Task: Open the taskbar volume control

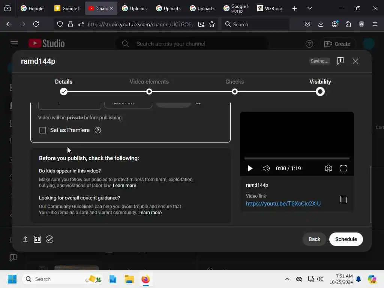Action: (320, 279)
